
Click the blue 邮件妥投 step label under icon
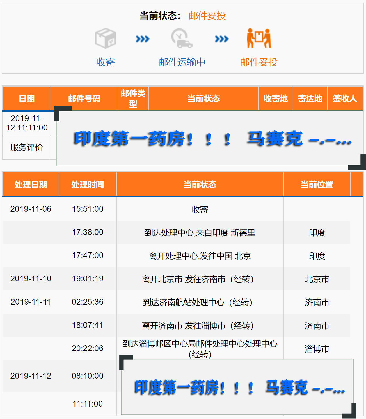coord(259,62)
